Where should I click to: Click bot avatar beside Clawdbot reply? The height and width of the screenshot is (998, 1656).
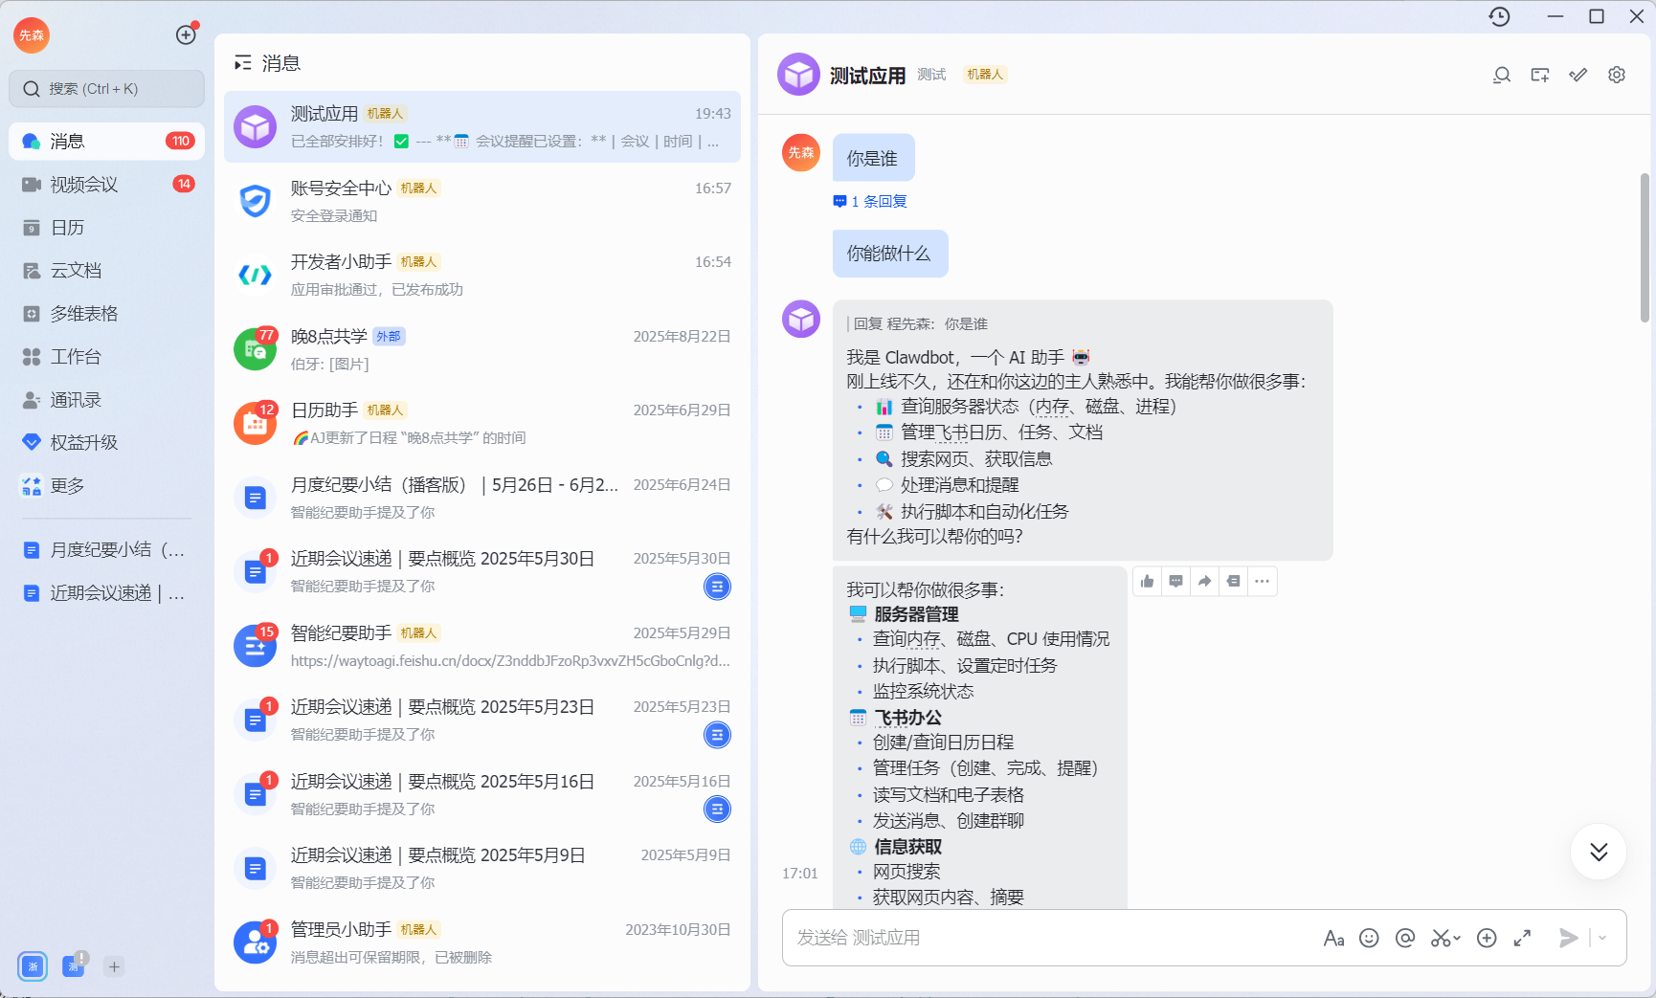click(801, 319)
